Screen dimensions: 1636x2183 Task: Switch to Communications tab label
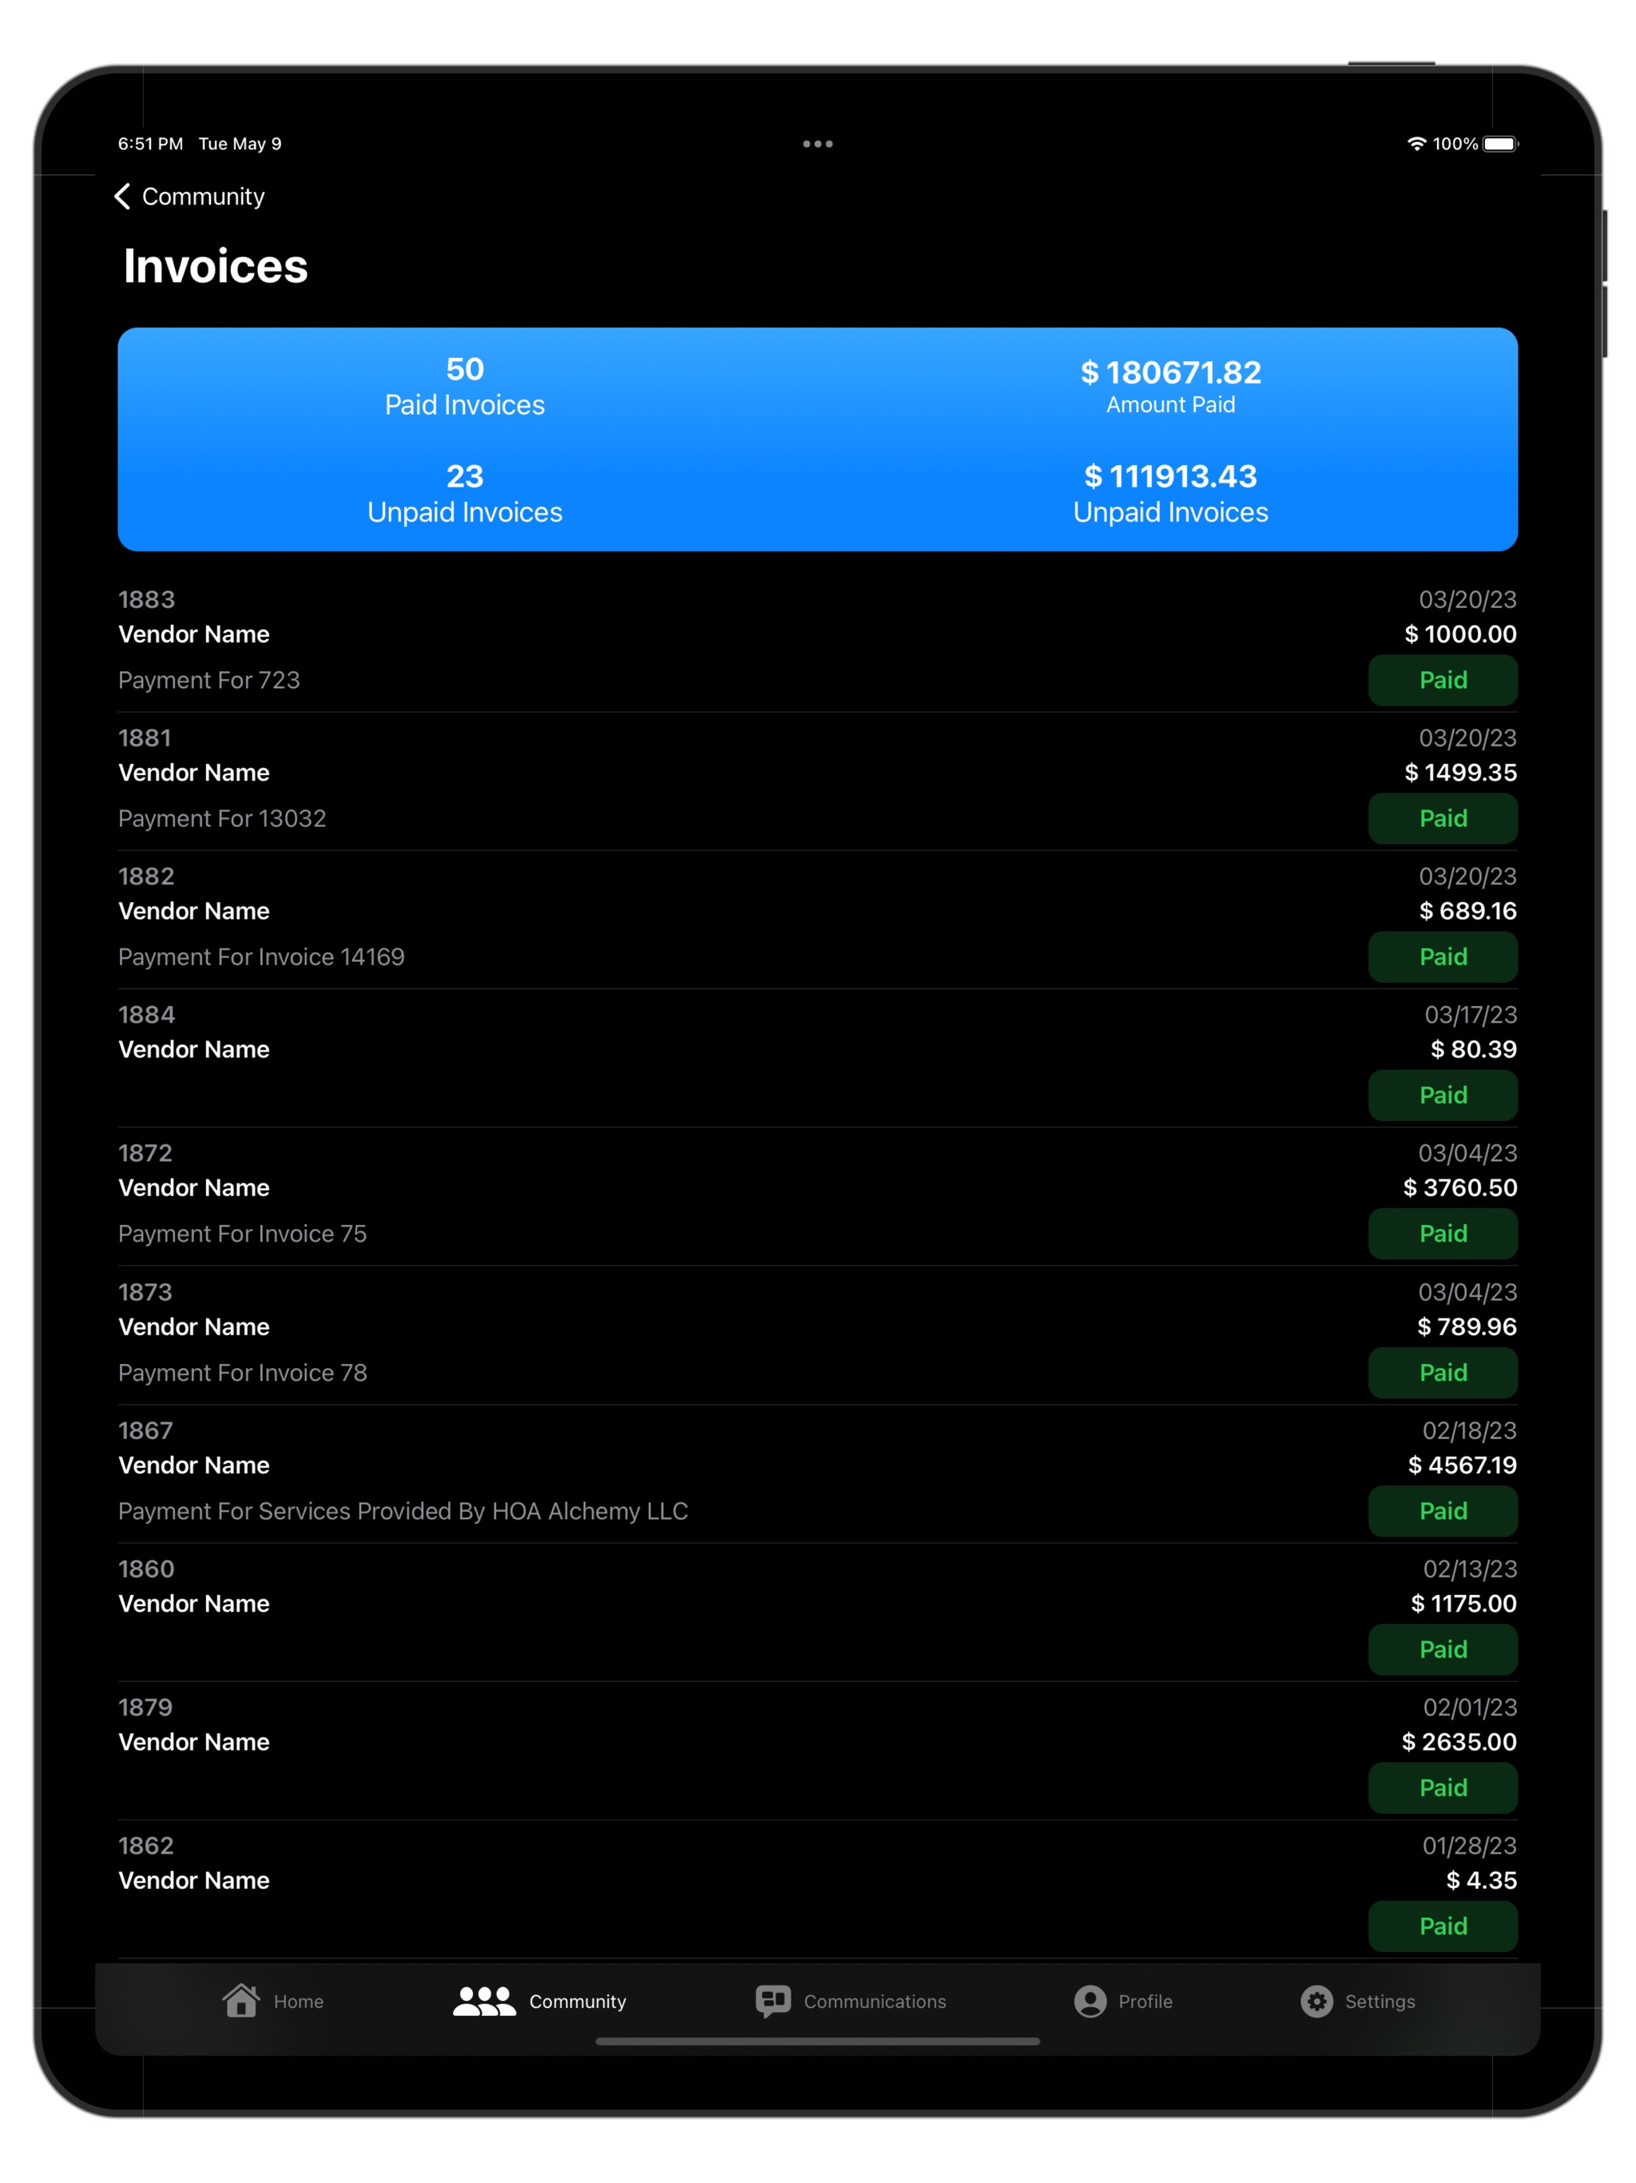click(874, 2002)
